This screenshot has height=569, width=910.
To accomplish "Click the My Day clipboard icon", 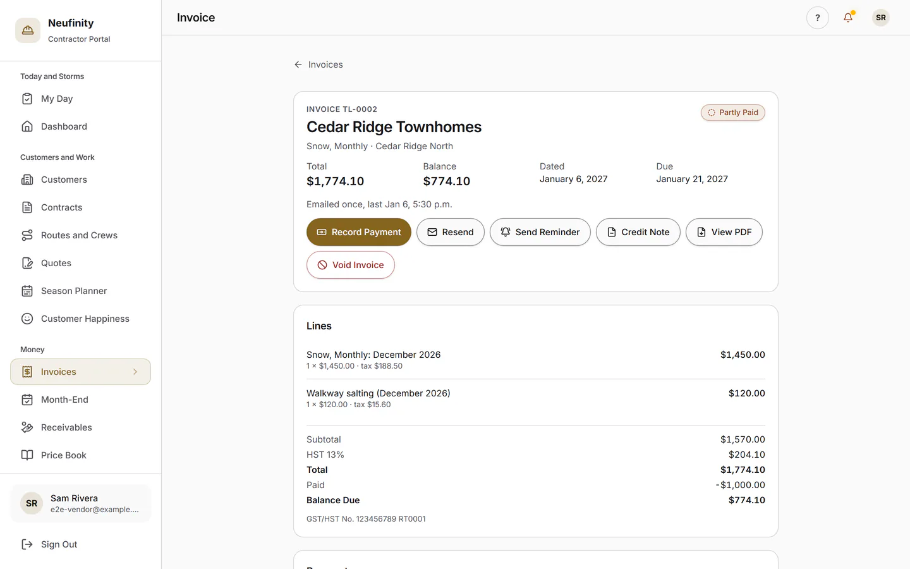I will (x=27, y=99).
